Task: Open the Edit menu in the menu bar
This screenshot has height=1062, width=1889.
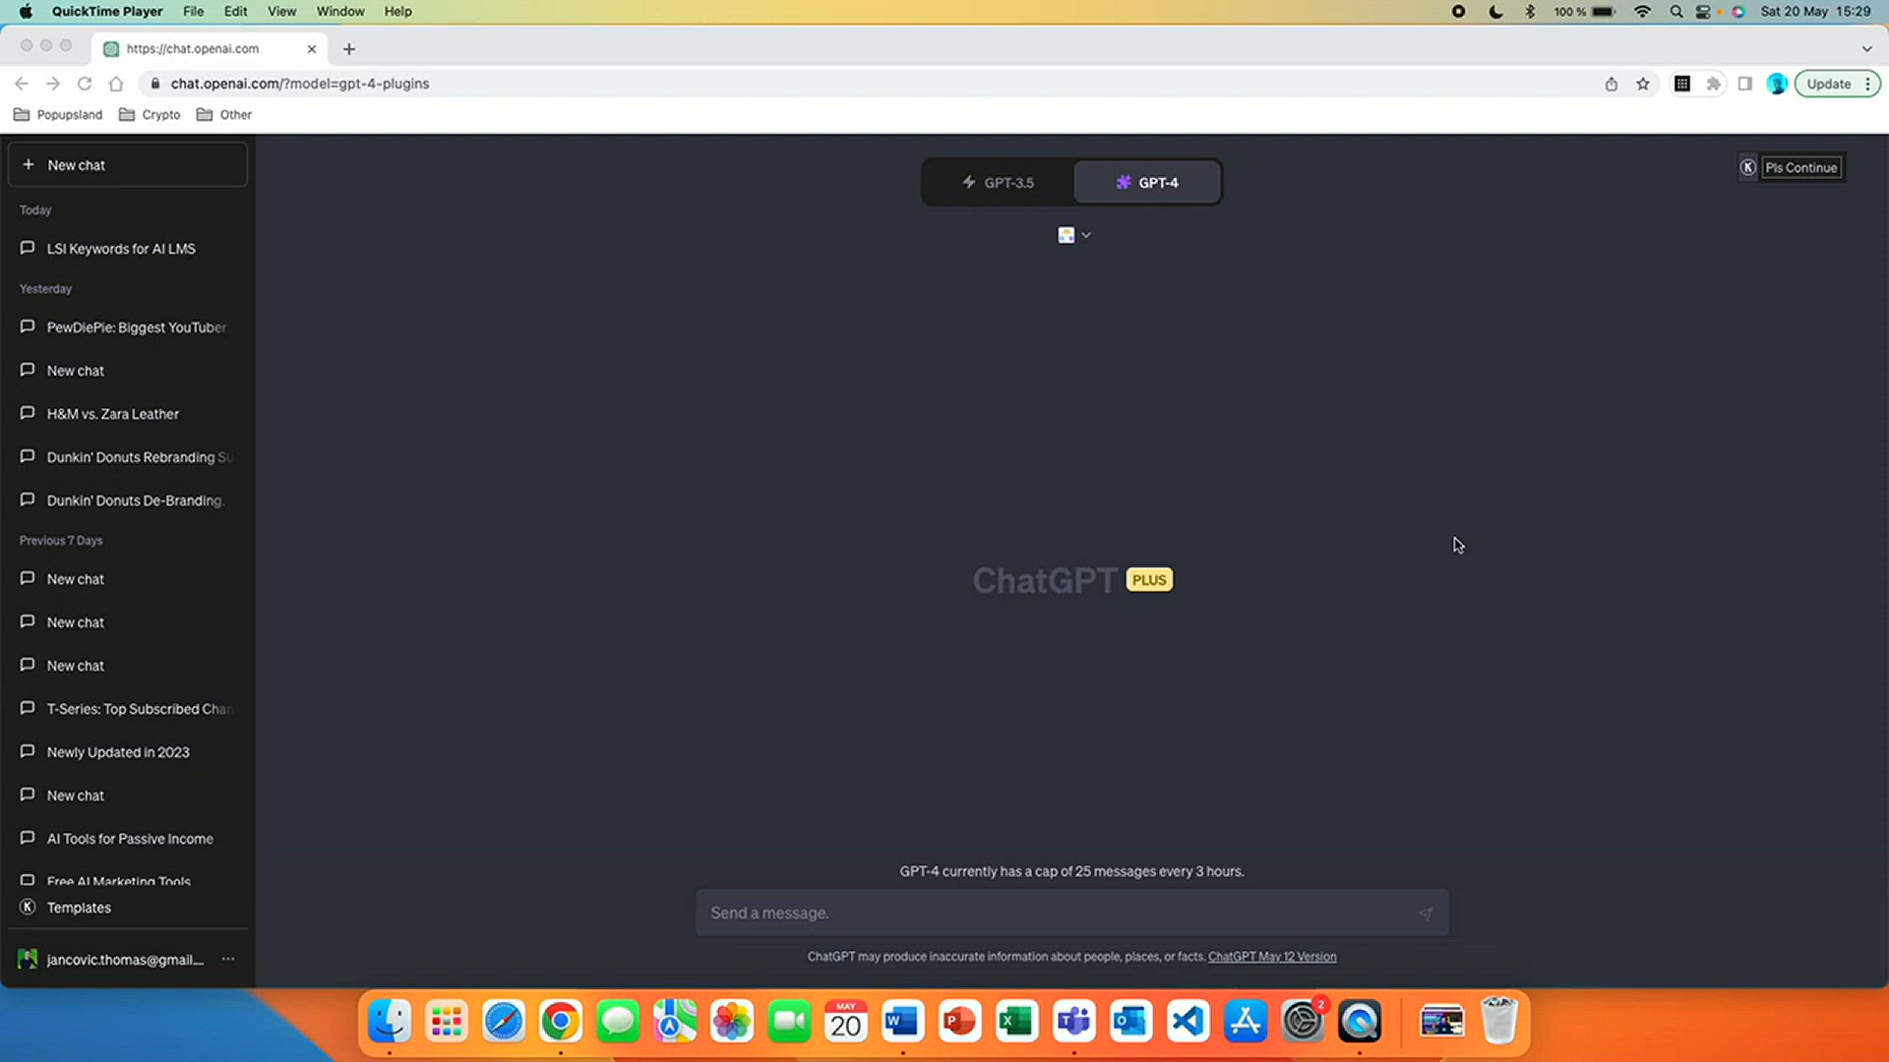Action: click(235, 12)
